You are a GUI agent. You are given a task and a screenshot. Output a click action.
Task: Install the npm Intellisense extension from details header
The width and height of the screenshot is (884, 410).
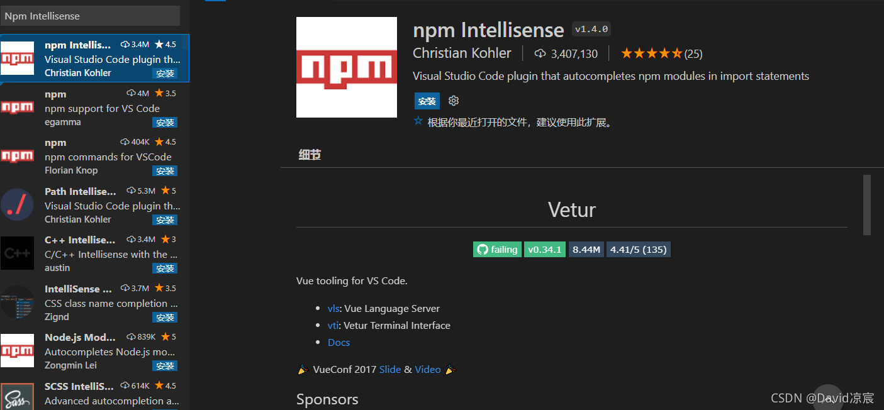coord(427,101)
